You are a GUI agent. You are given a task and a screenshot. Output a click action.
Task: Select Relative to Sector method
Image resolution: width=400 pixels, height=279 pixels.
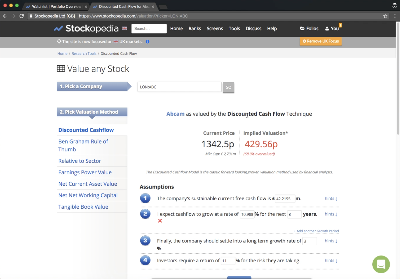[80, 161]
